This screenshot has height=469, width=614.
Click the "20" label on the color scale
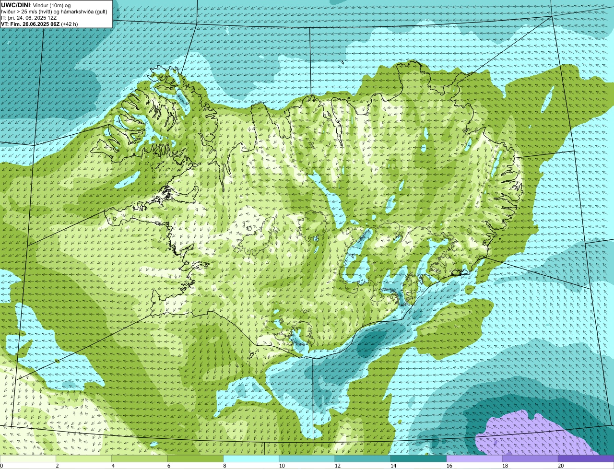coord(561,466)
